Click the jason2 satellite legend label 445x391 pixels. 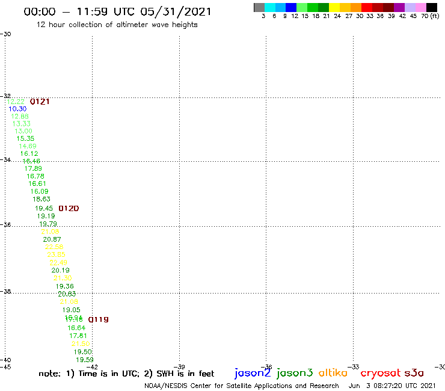click(x=253, y=373)
